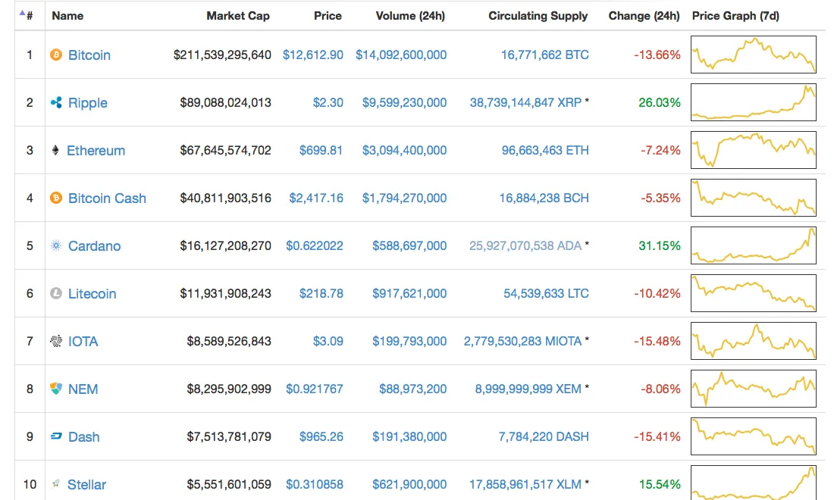The image size is (834, 500).
Task: Click the IOTA logo icon
Action: click(x=56, y=341)
